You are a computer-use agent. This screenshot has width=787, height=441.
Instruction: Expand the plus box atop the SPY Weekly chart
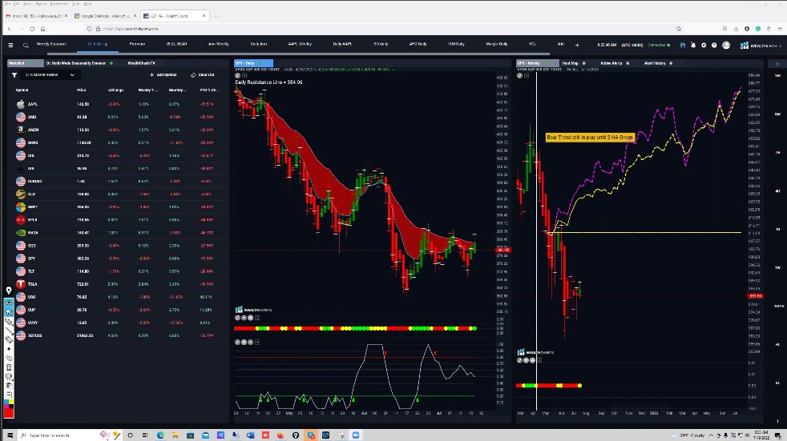tap(527, 76)
